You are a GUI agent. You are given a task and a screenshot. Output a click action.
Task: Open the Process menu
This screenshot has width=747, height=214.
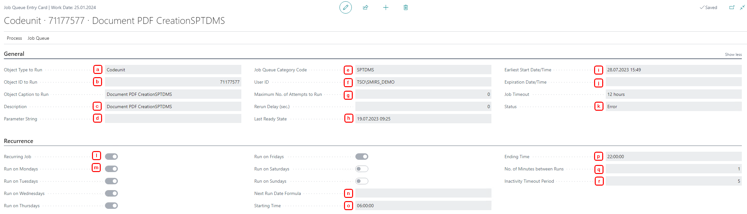pyautogui.click(x=14, y=38)
